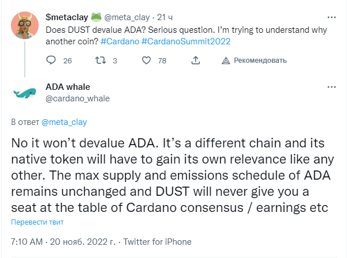The height and width of the screenshot is (258, 347).
Task: Open more options on ADA whale's tweet
Action: pos(331,87)
